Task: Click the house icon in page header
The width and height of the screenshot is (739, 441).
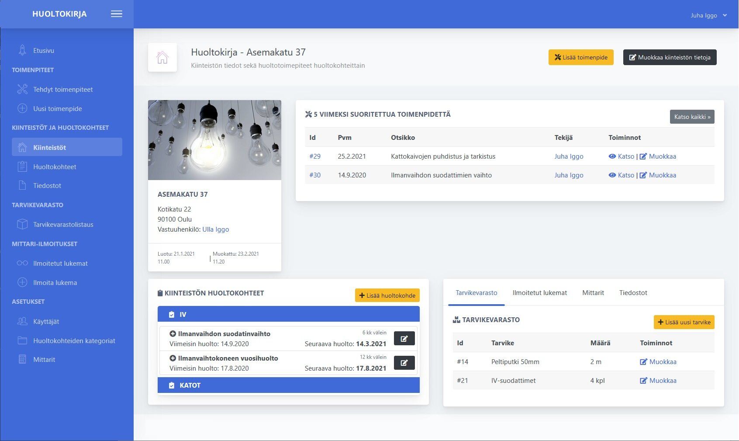Action: coord(162,57)
